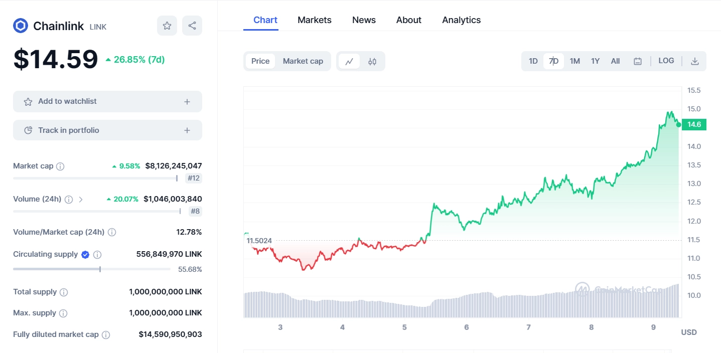Viewport: 721px width, 353px height.
Task: Click Add to watchlist
Action: point(67,101)
